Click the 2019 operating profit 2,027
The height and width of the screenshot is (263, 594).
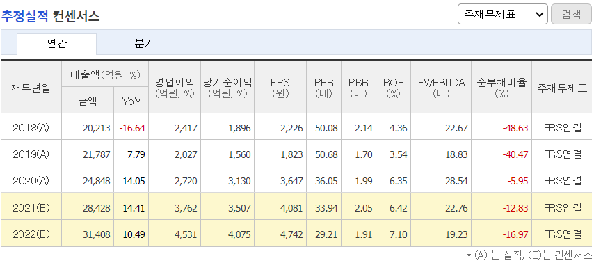point(186,154)
